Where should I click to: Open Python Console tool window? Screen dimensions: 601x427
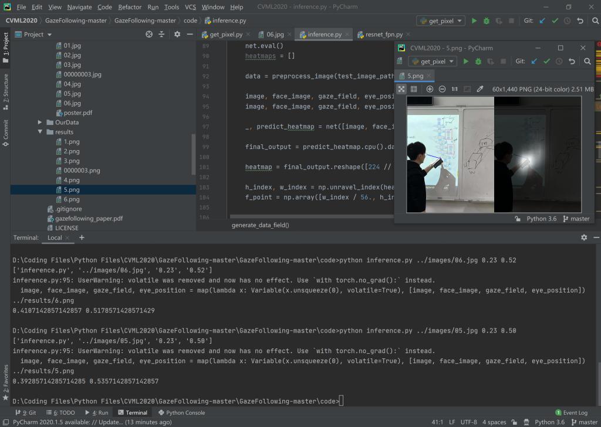pyautogui.click(x=181, y=412)
